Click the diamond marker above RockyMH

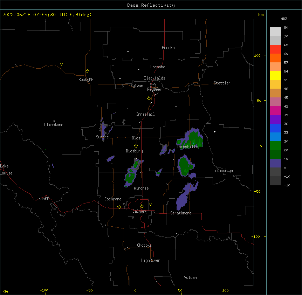[x=87, y=71]
